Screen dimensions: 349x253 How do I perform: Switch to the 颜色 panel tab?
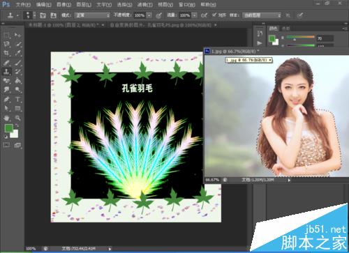coord(274,29)
